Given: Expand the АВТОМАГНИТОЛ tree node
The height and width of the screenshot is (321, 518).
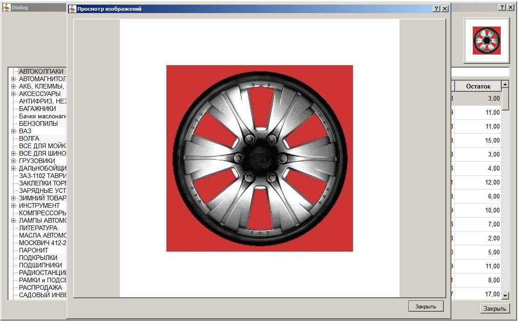Looking at the screenshot, I should coord(13,79).
